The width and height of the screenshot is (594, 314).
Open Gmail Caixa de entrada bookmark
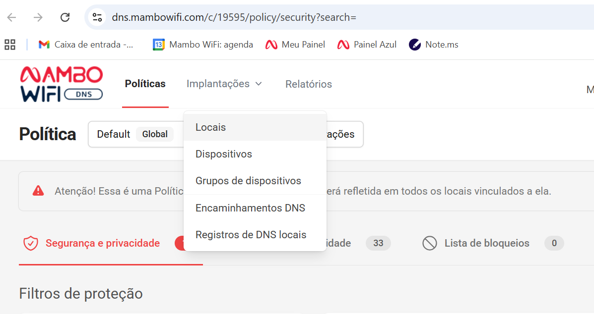(x=86, y=45)
